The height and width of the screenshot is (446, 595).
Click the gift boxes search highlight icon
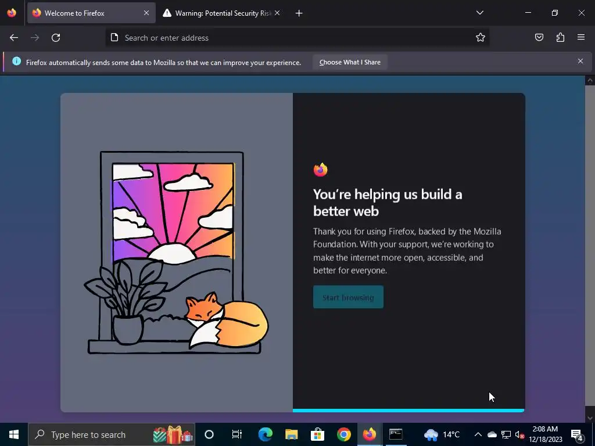point(173,434)
